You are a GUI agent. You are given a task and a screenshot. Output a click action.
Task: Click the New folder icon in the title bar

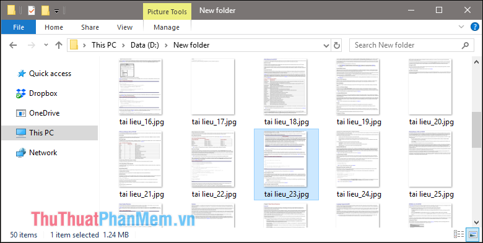(x=45, y=11)
